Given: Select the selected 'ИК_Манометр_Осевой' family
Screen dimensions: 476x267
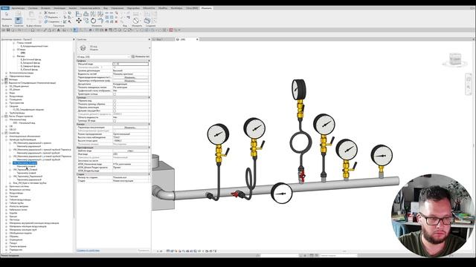Looking at the screenshot, I should 25,163.
